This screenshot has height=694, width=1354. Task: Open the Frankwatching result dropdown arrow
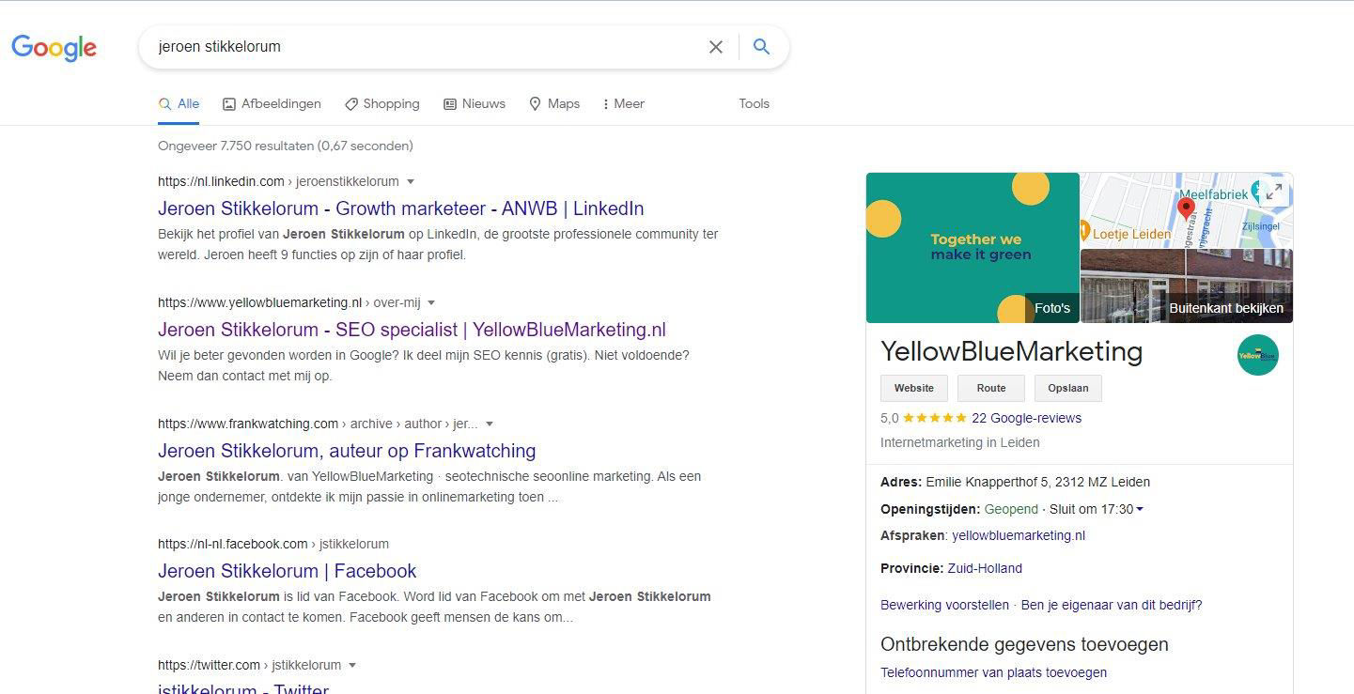[x=490, y=424]
